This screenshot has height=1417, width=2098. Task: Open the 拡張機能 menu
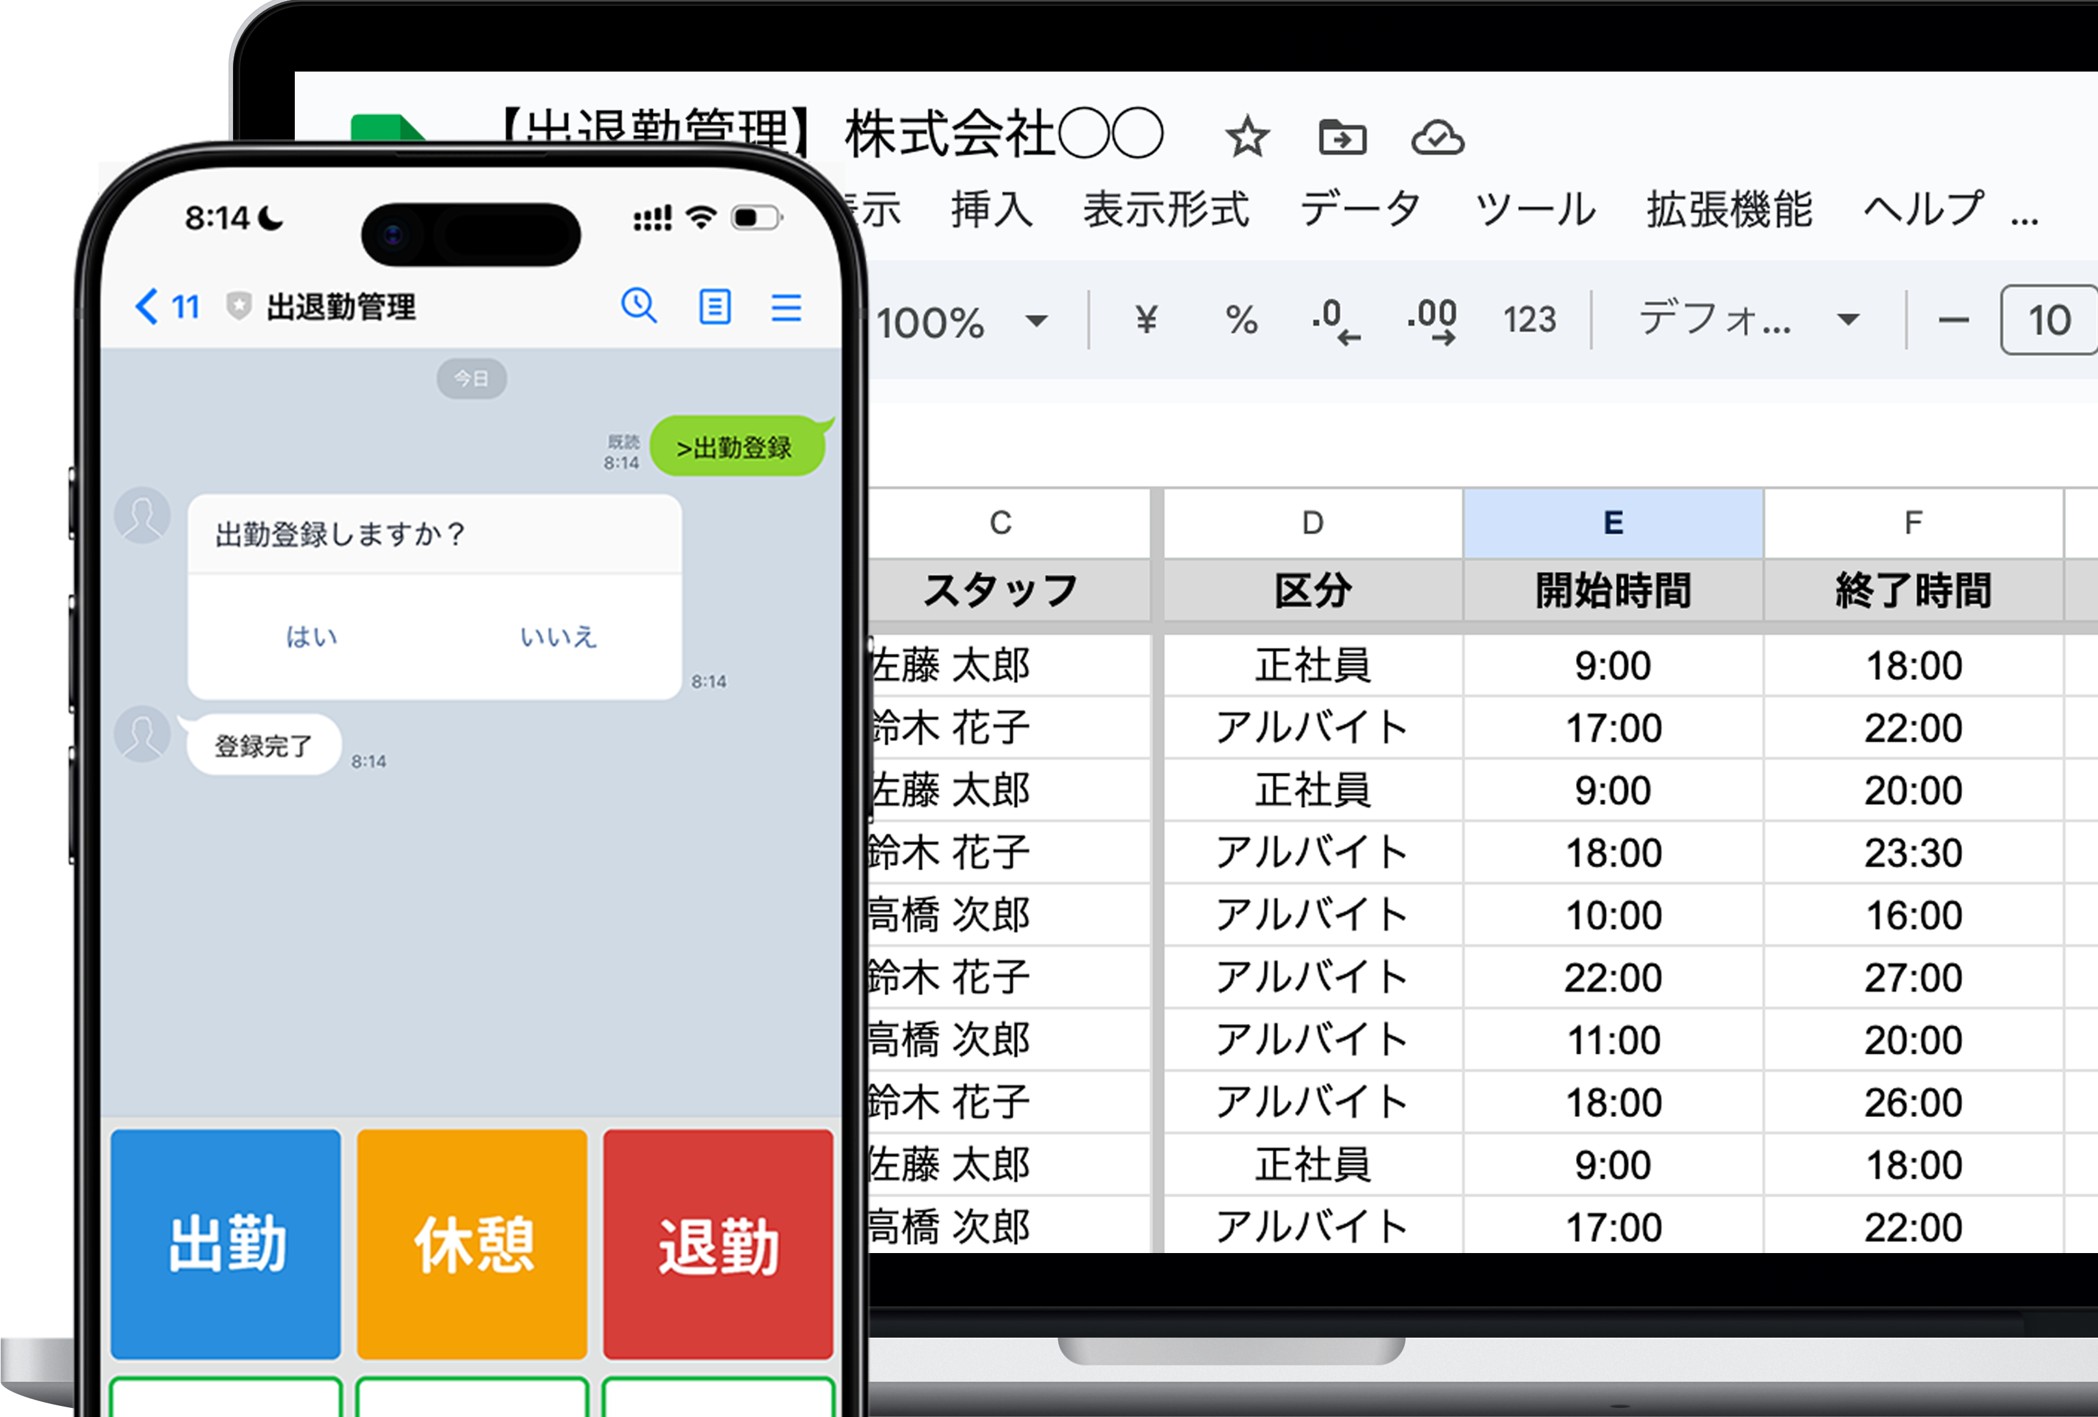coord(1729,209)
